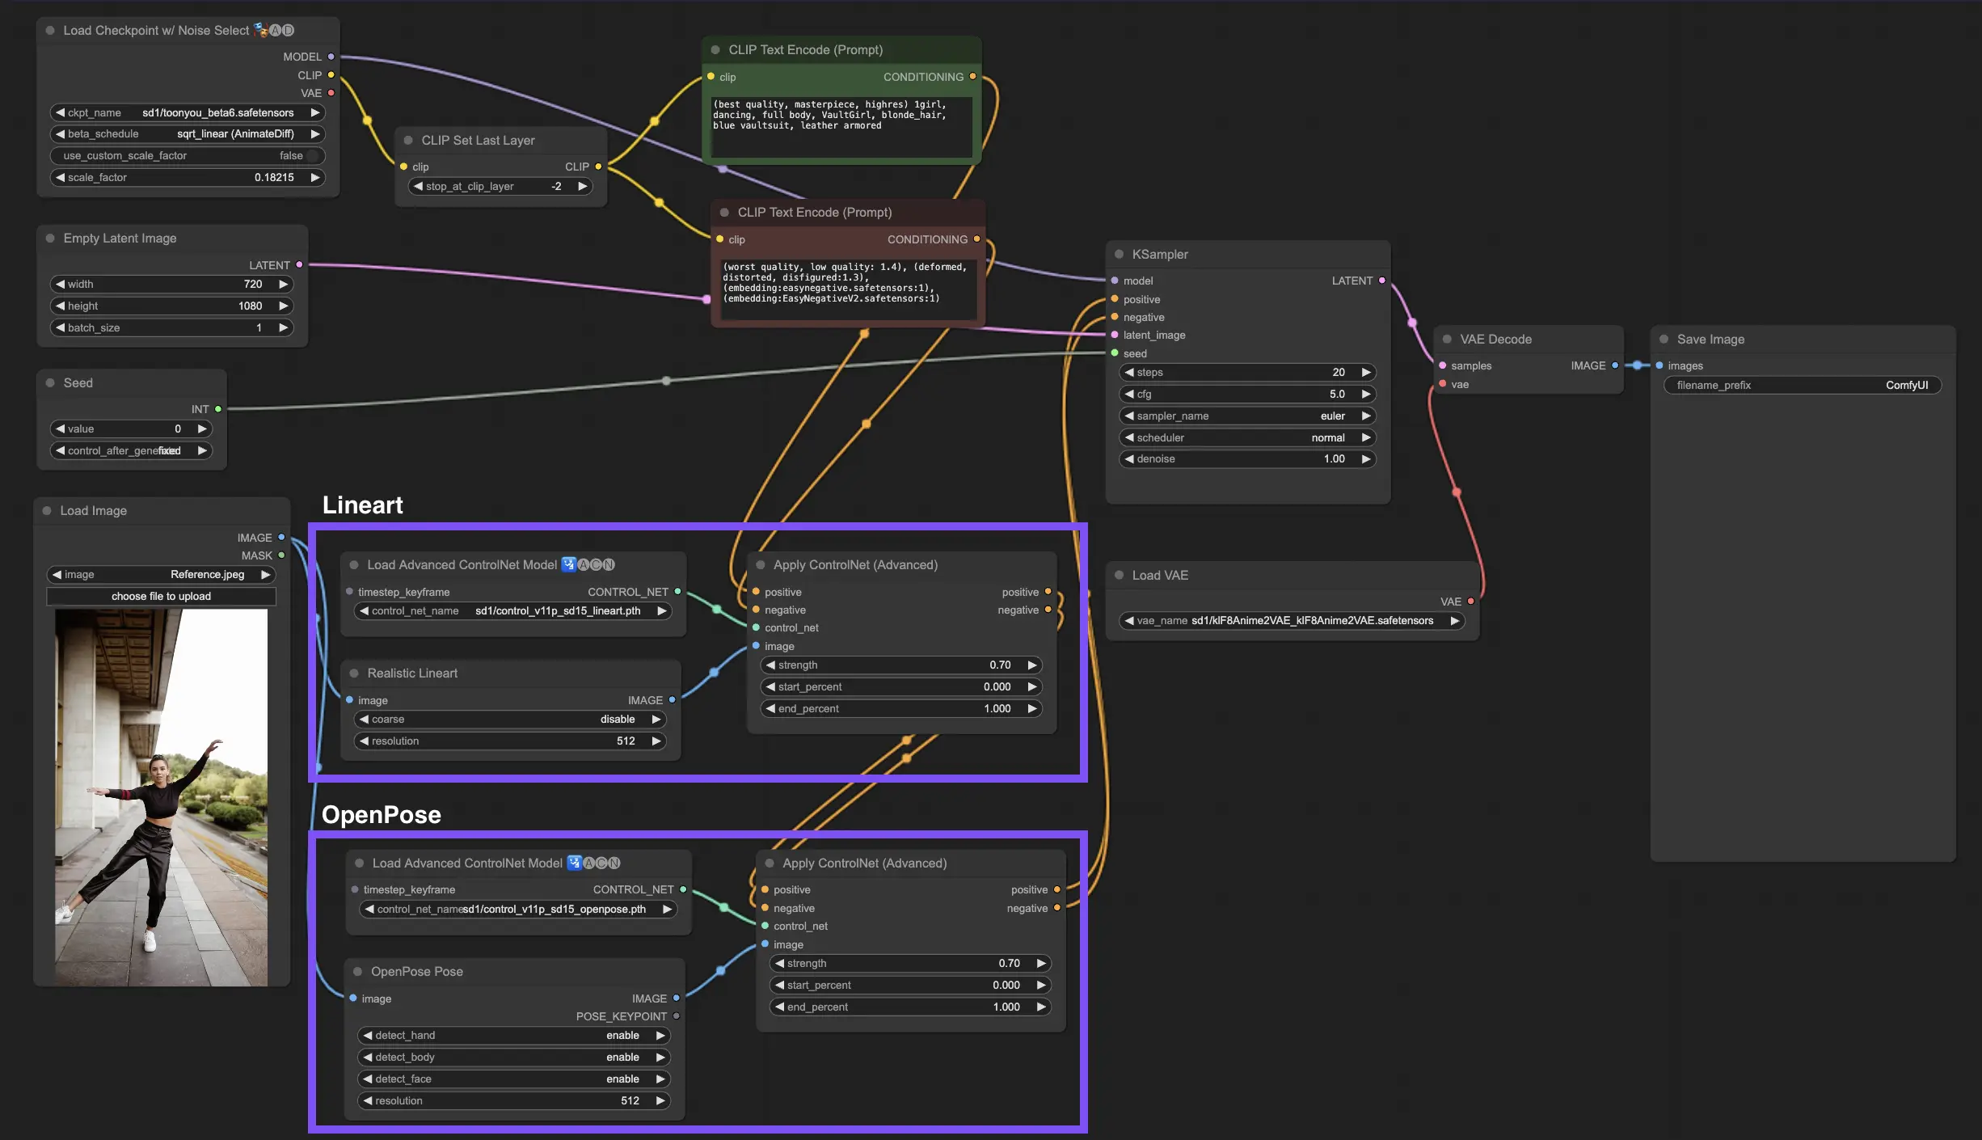This screenshot has width=1982, height=1140.
Task: Click denoise 1.00 slider field
Action: point(1247,458)
